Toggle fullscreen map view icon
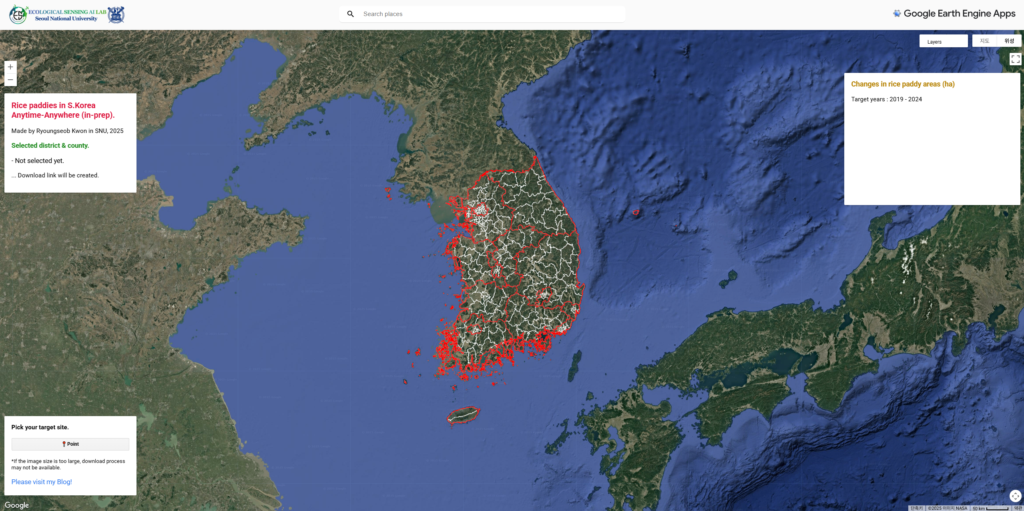Image resolution: width=1024 pixels, height=511 pixels. [1015, 59]
